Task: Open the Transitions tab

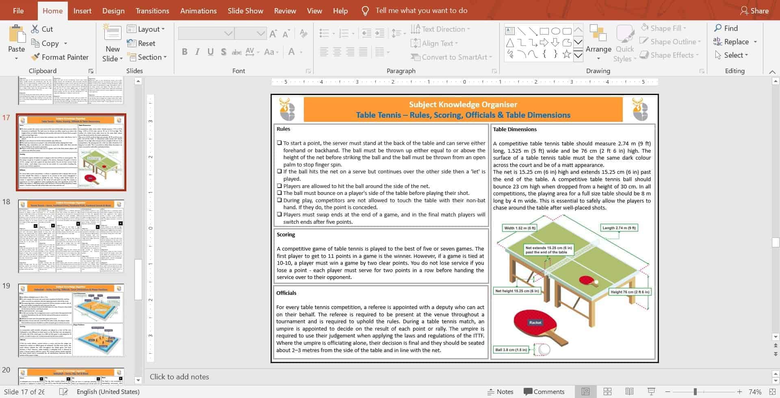Action: 152,11
